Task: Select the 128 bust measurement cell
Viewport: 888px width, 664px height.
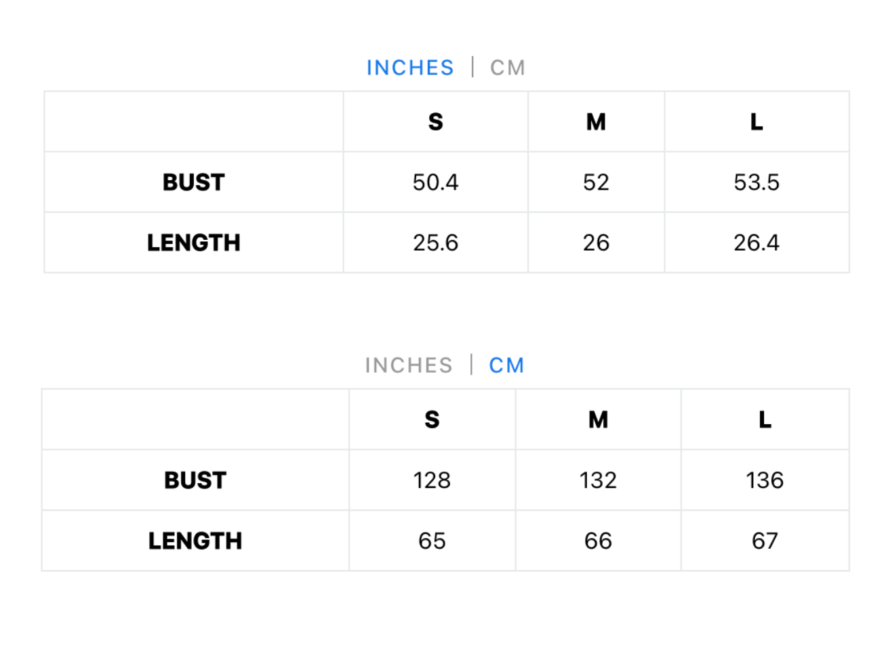Action: tap(432, 480)
